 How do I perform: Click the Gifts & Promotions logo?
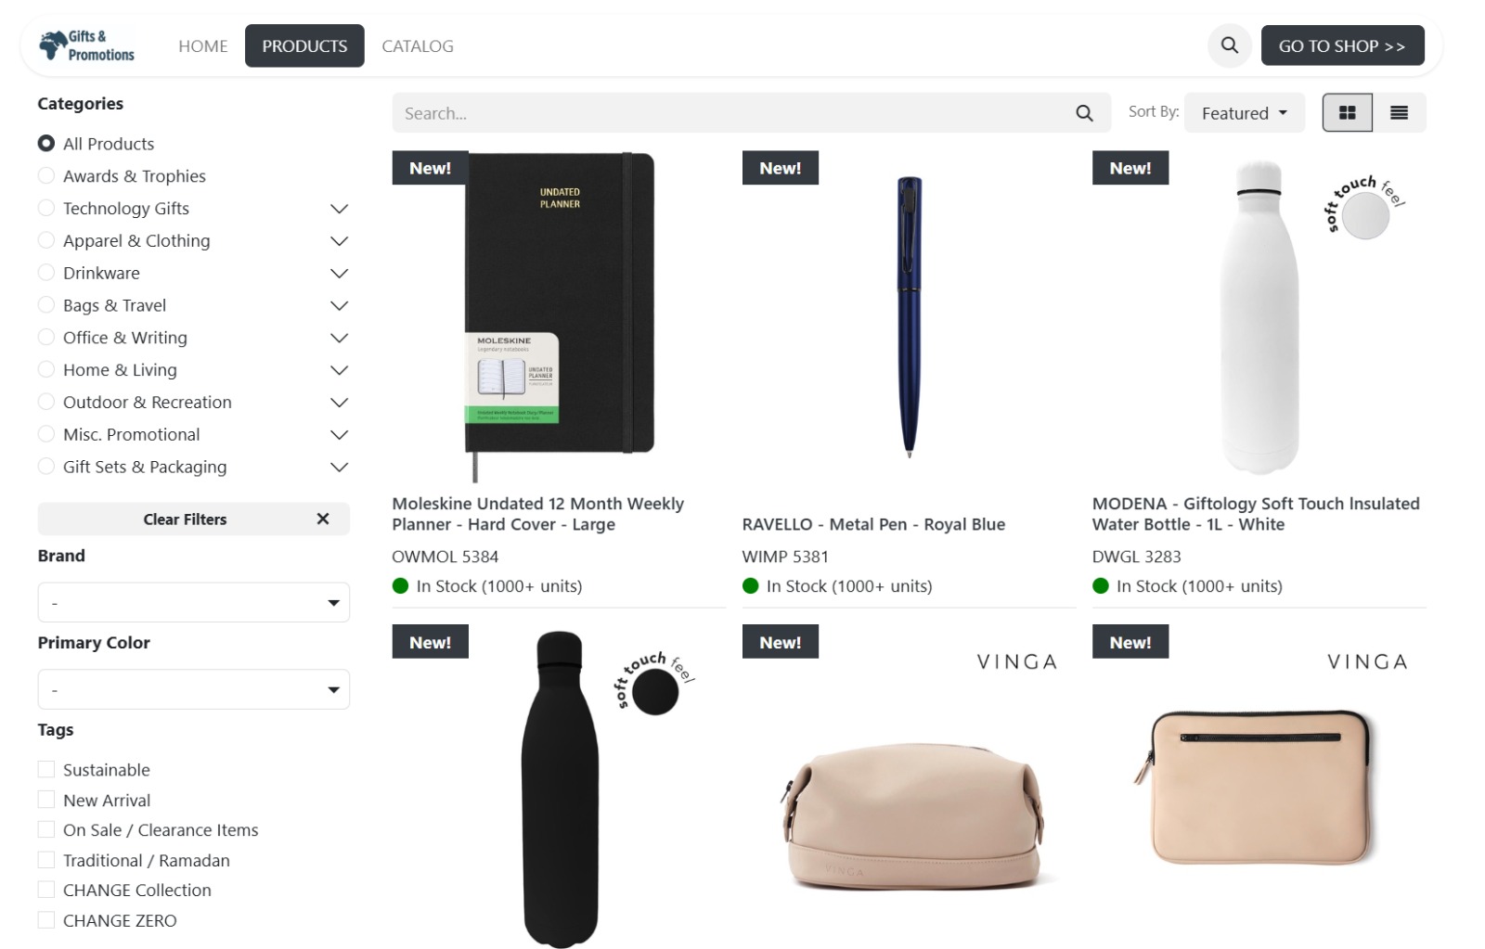coord(87,45)
